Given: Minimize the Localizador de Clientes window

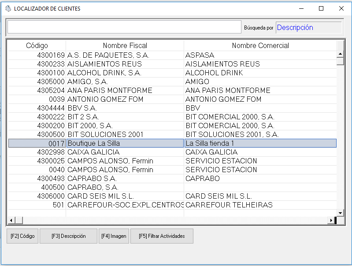Looking at the screenshot, I should [301, 8].
